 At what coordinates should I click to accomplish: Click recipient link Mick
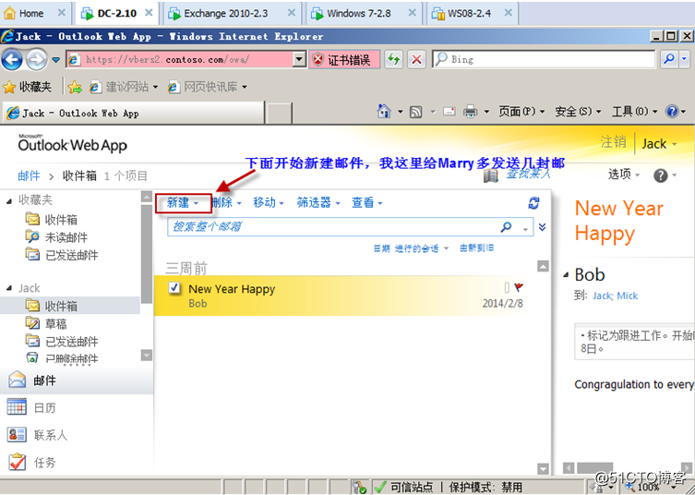[628, 296]
